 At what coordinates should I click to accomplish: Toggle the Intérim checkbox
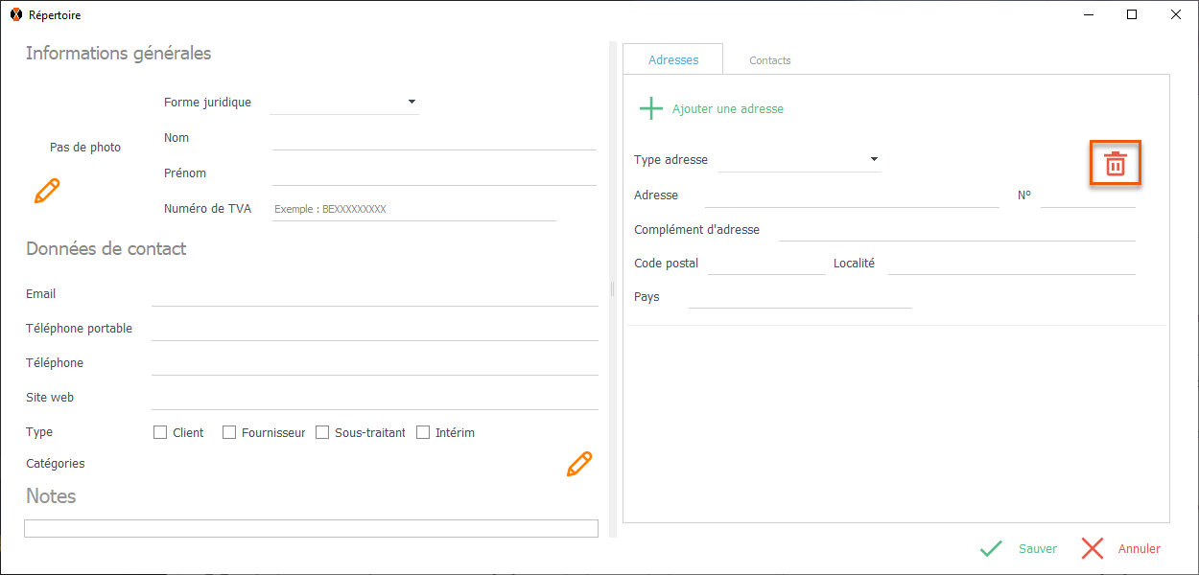[x=423, y=432]
